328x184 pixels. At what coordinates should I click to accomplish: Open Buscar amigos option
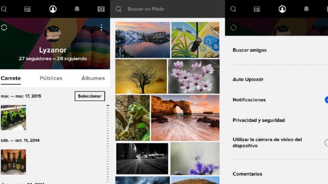pos(250,50)
